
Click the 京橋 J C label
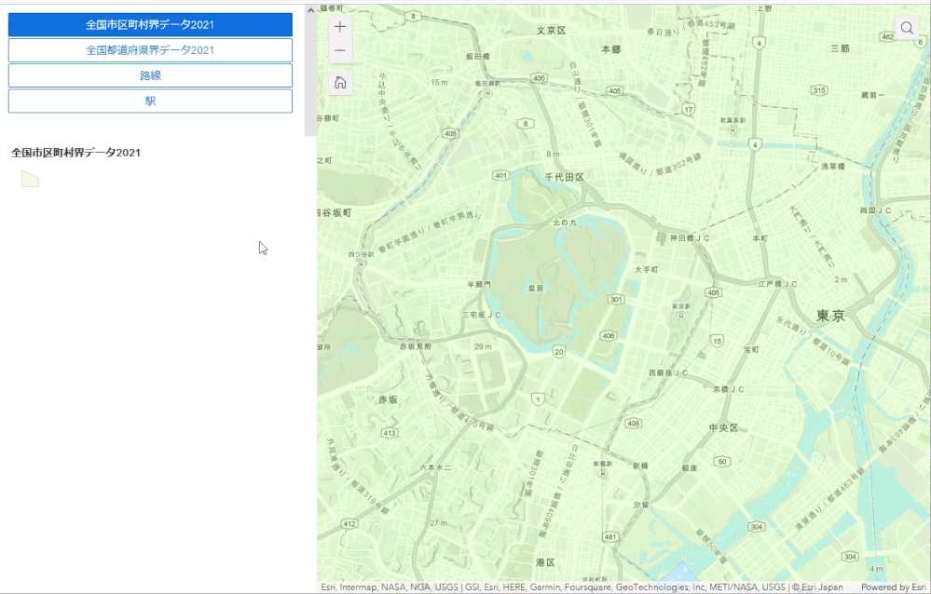[x=729, y=389]
